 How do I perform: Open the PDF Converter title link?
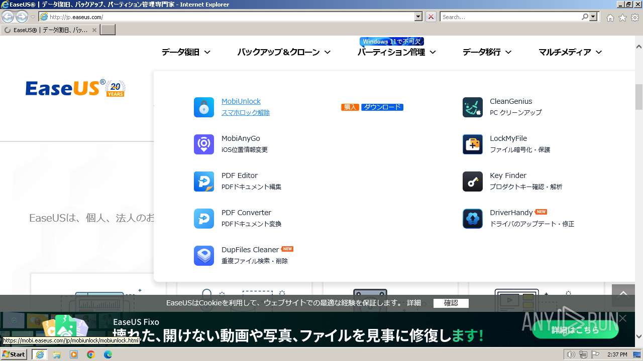tap(246, 213)
